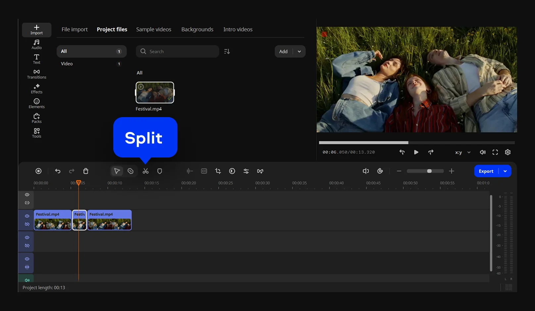Click the timeline zoom slider handle
535x311 pixels.
tap(429, 171)
